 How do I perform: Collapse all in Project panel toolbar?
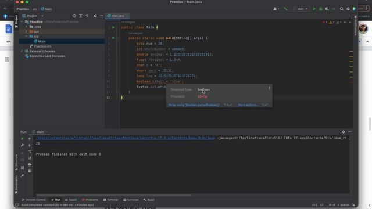87,16
